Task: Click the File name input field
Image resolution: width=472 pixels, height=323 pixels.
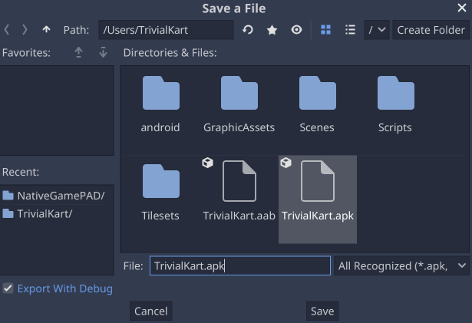Action: tap(239, 265)
